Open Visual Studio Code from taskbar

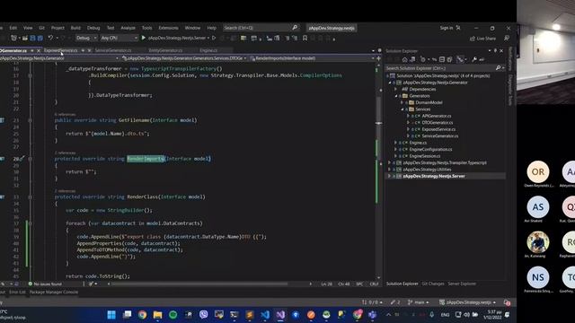click(x=265, y=315)
